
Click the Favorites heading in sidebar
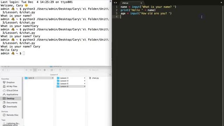(x=5, y=79)
